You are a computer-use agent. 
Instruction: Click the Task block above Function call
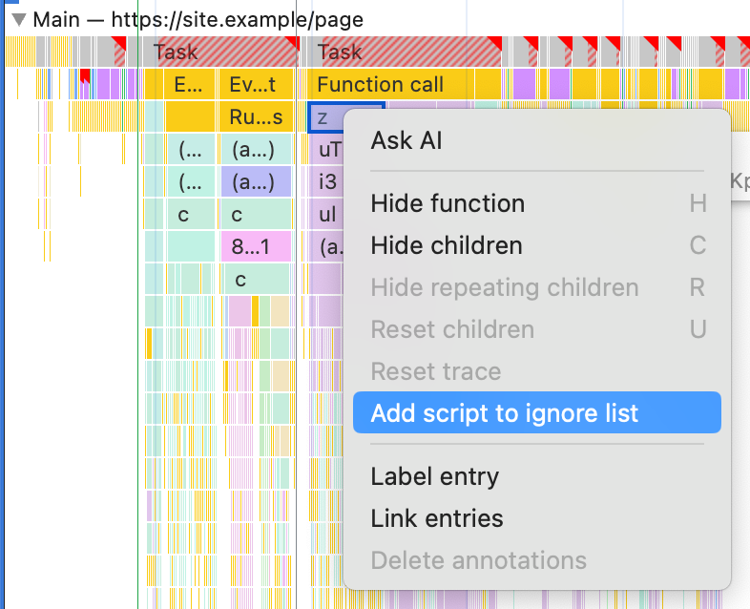(340, 52)
